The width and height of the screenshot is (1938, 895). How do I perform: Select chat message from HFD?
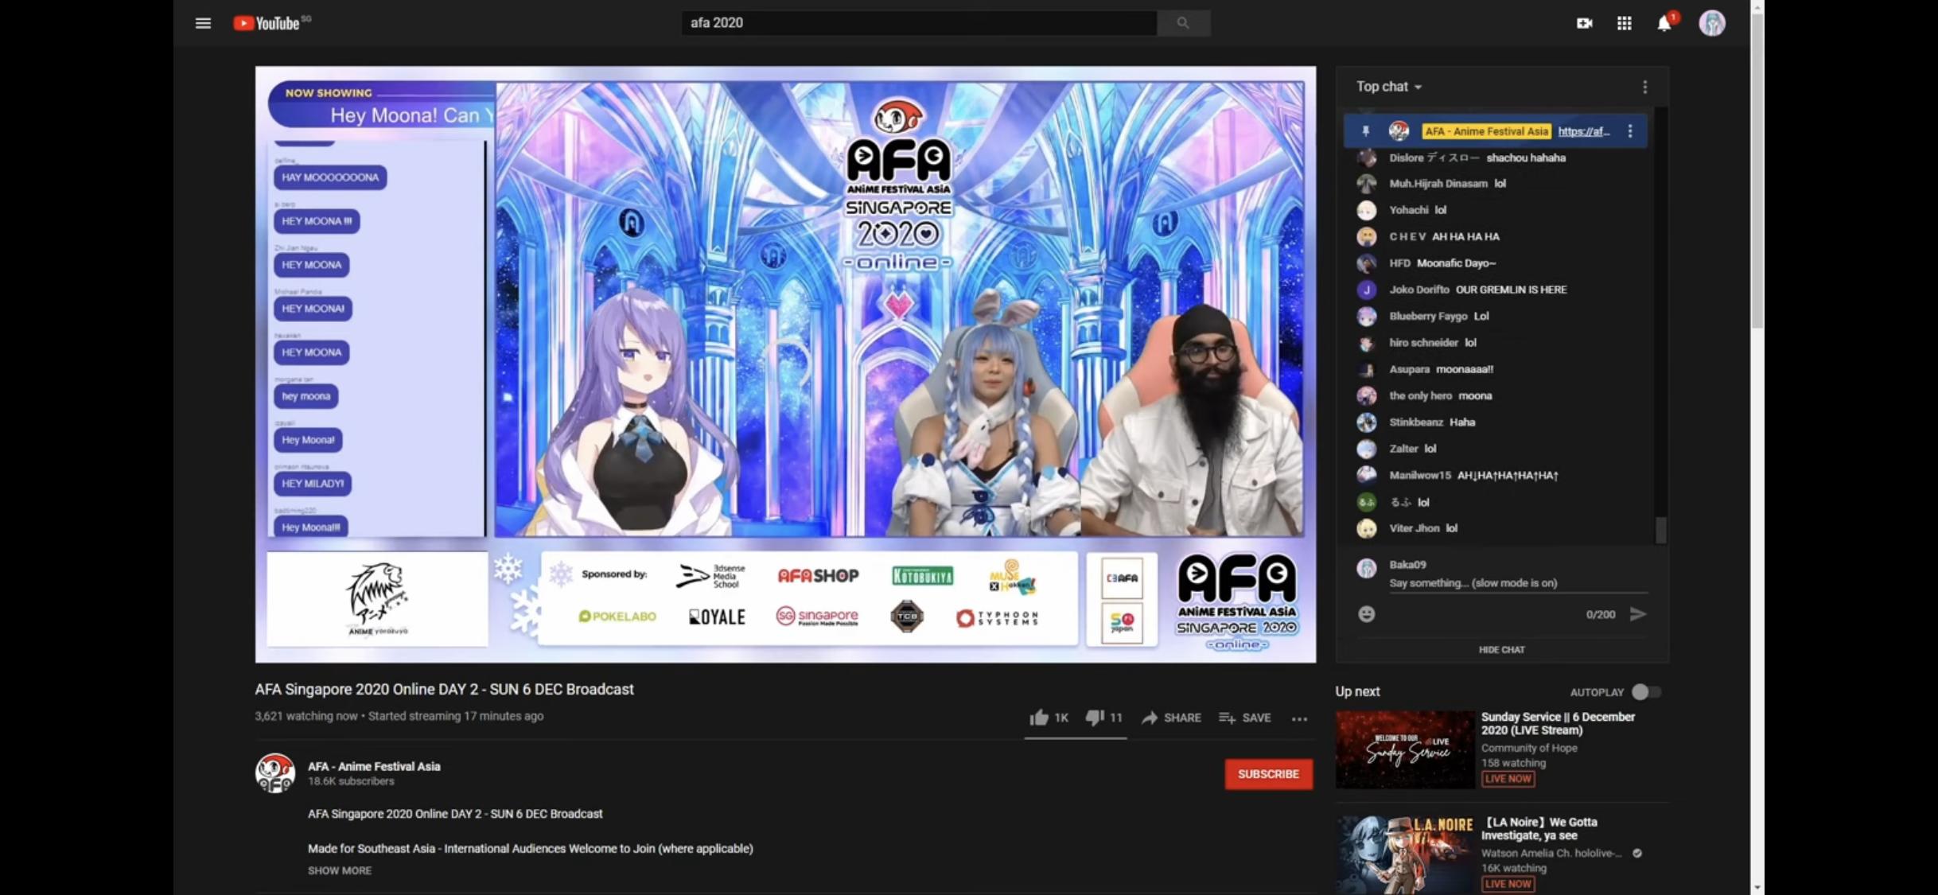pos(1442,263)
